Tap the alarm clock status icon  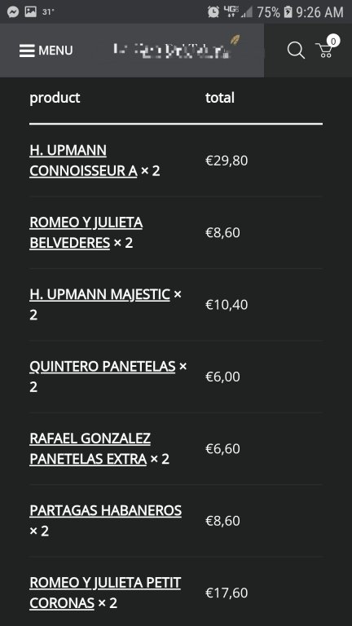[213, 12]
